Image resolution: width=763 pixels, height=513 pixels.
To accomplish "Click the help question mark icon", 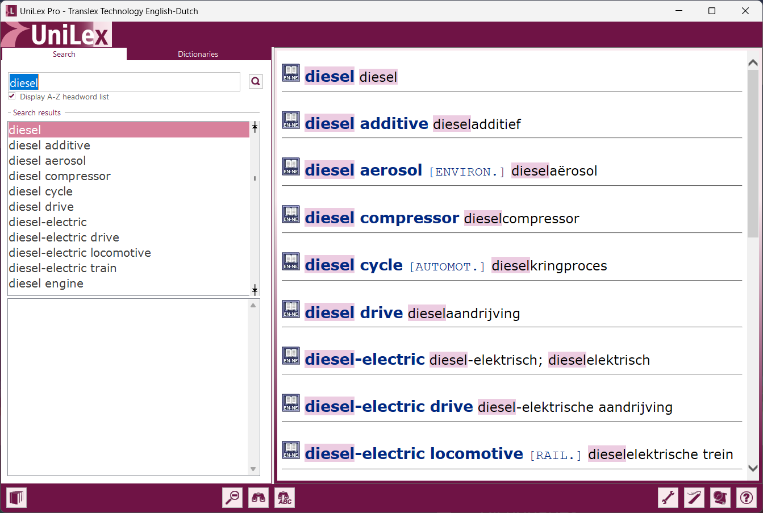I will (x=747, y=498).
